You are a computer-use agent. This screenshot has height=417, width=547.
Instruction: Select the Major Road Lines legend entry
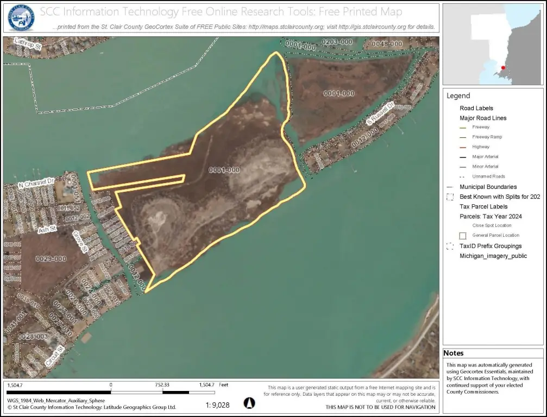coord(483,118)
